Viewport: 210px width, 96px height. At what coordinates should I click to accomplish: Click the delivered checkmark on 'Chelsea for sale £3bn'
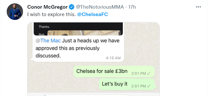(149, 73)
